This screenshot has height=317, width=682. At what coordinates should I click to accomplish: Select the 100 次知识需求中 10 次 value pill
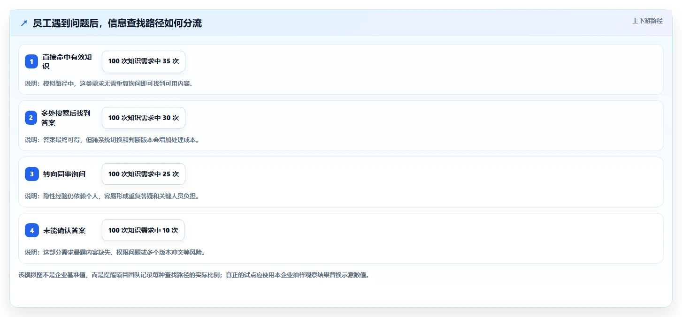click(143, 230)
